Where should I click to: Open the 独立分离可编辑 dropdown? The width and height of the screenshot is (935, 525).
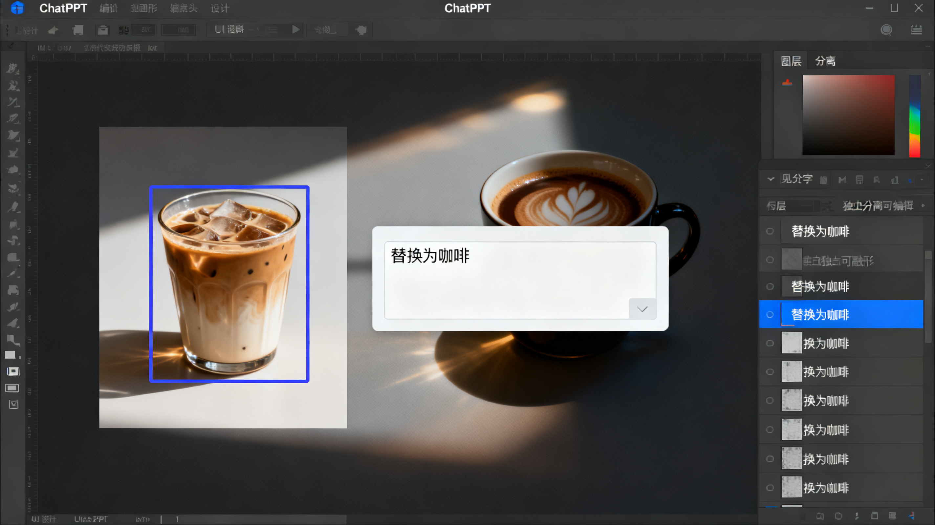point(883,206)
